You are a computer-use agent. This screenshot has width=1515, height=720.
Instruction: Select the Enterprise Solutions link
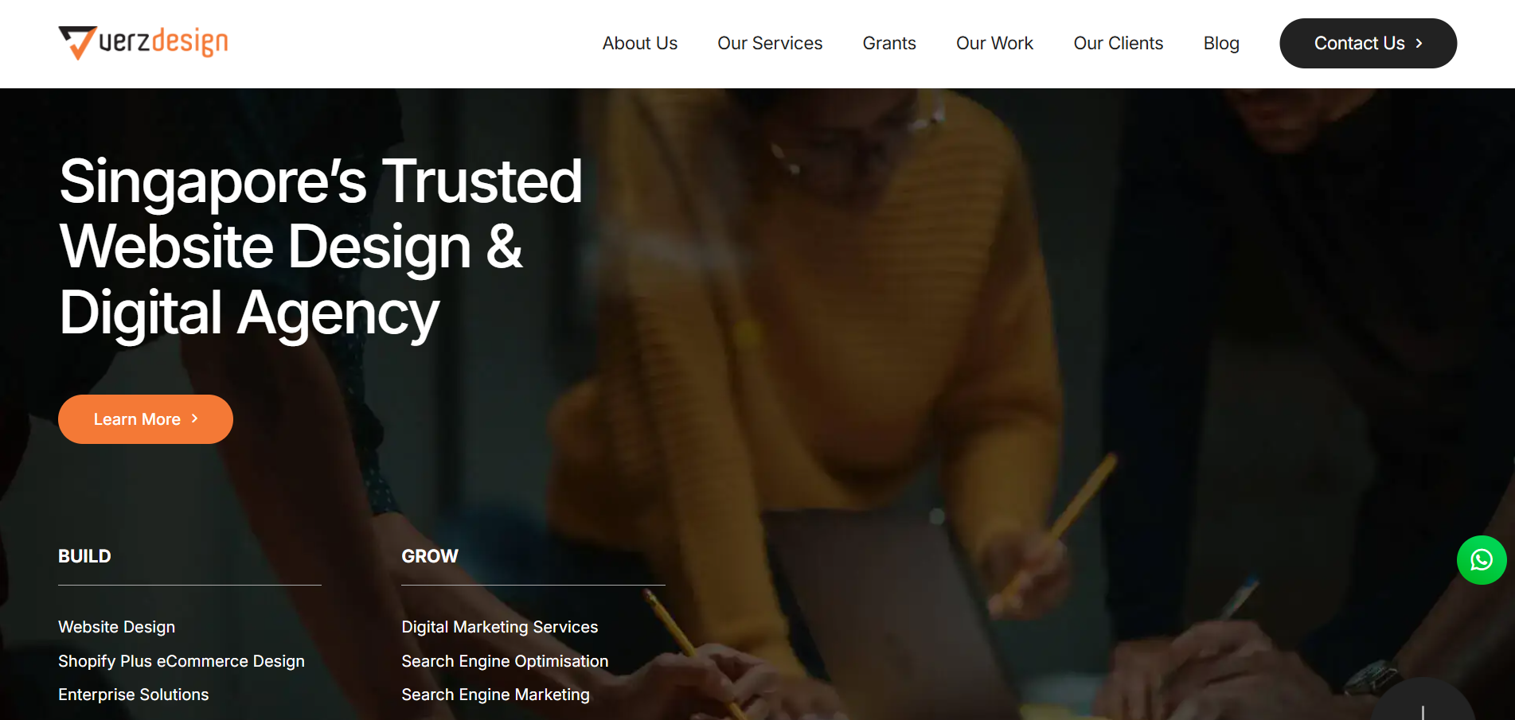133,695
